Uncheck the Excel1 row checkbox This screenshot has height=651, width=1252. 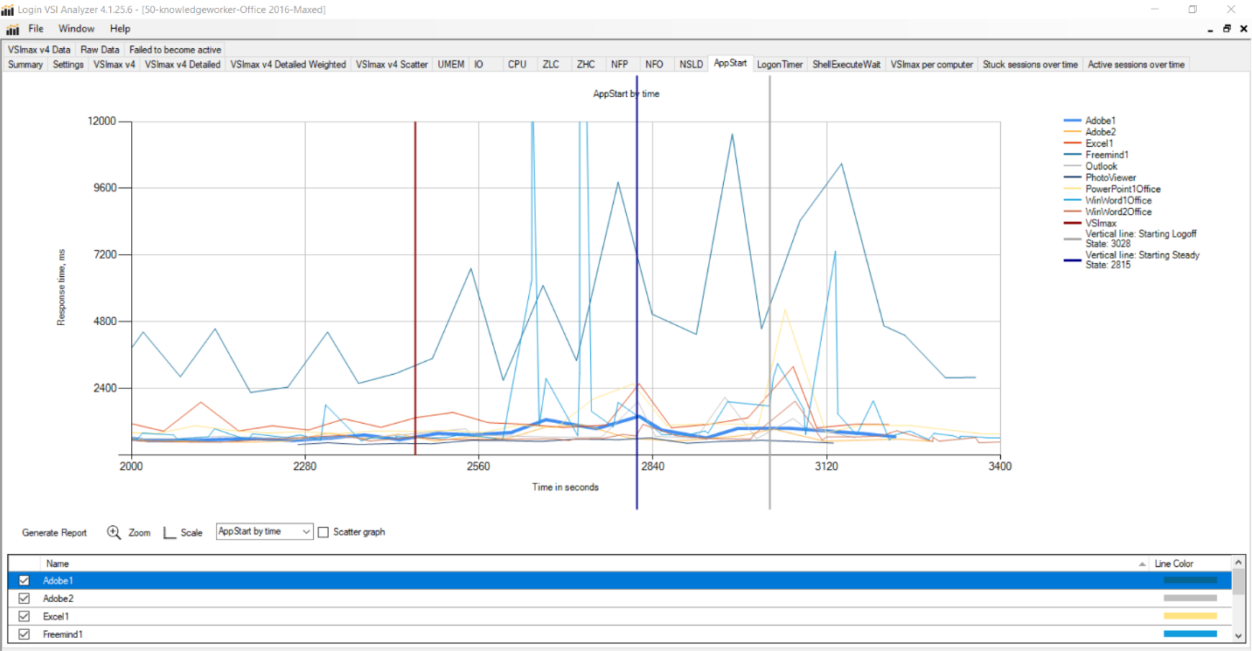(x=24, y=617)
